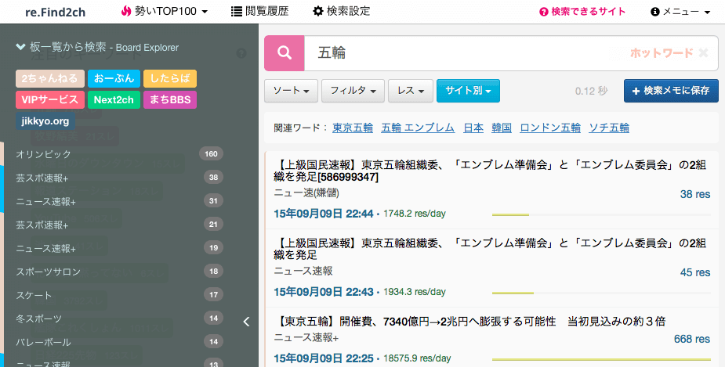Click related word 韓国

502,128
